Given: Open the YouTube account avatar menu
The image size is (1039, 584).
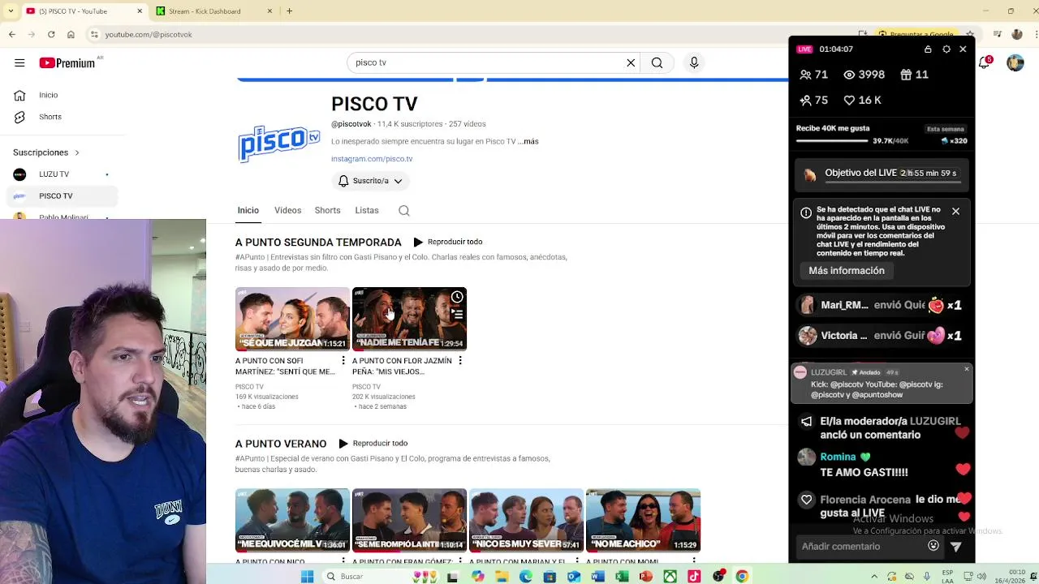Looking at the screenshot, I should point(1015,62).
